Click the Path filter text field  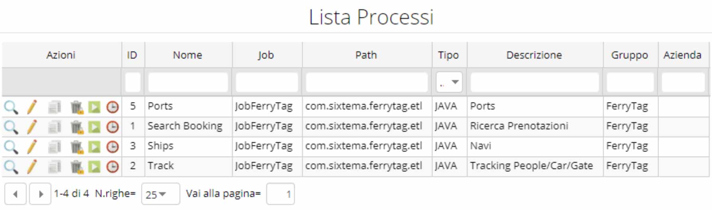pyautogui.click(x=367, y=82)
